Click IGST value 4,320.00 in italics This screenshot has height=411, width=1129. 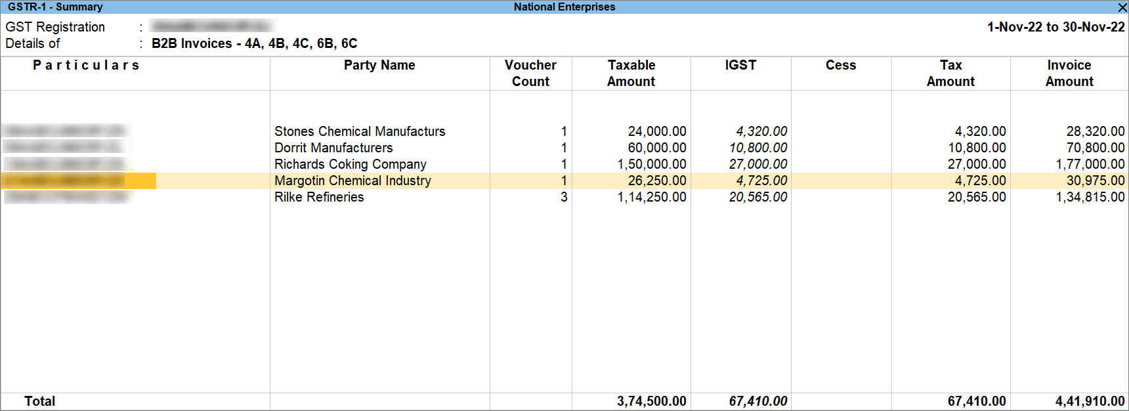(x=761, y=131)
